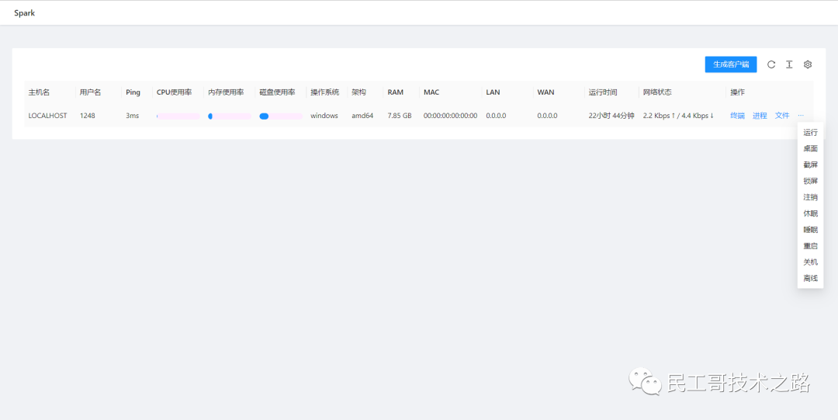The image size is (838, 420).
Task: Click the 架构 column header
Action: coord(358,92)
